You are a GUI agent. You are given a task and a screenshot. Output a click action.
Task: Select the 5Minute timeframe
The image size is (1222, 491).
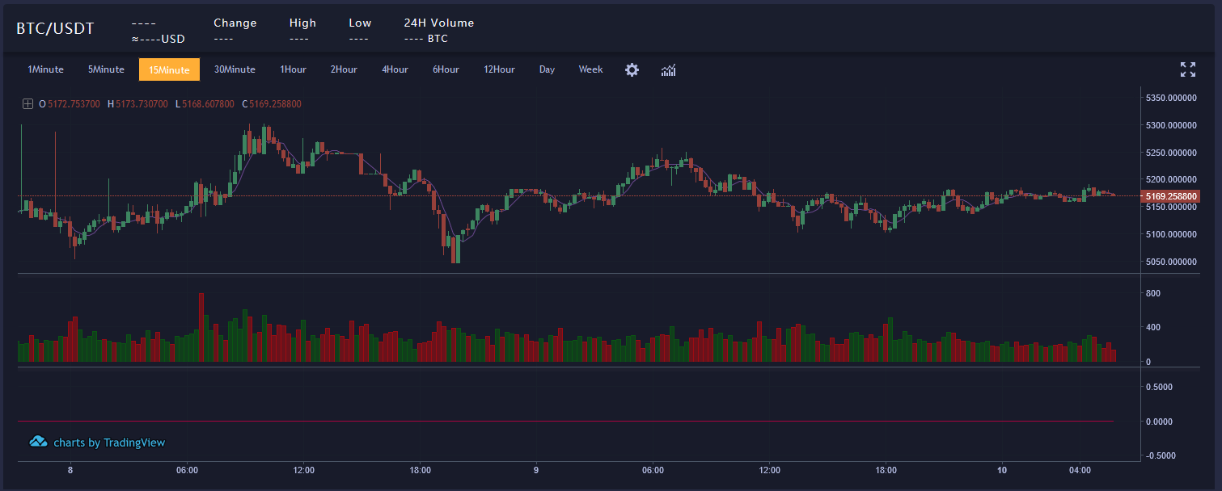pos(106,69)
